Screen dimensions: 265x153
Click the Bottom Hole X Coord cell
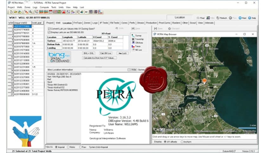[x=100, y=45]
